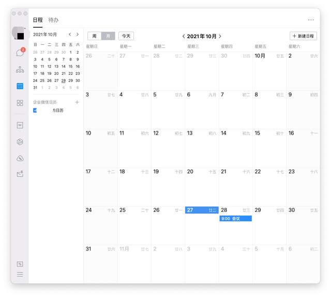Open the hamburger menu at sidebar bottom

point(20,274)
